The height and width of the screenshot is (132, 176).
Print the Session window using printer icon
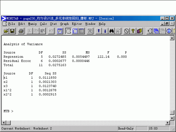[x=21, y=31]
